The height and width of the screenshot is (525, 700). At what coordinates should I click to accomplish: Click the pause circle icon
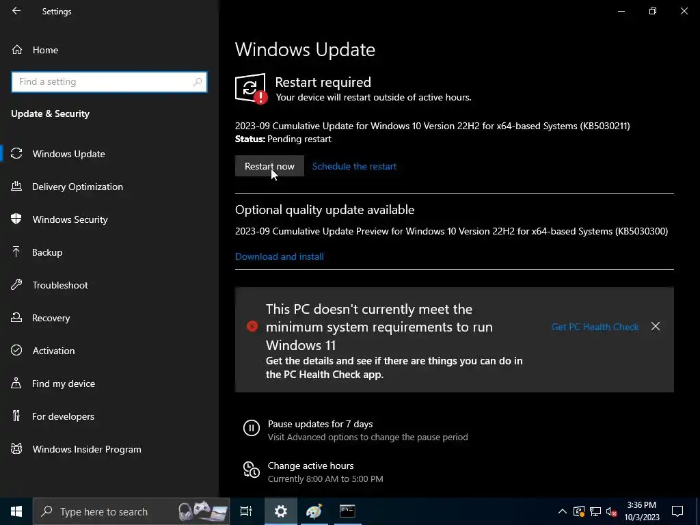(252, 428)
